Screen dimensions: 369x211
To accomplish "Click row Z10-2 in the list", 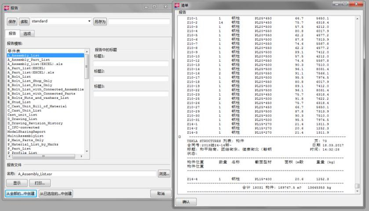I will point(258,22).
